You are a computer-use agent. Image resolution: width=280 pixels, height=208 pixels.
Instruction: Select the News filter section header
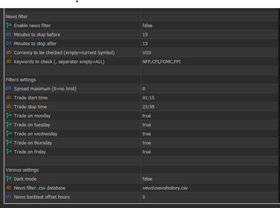[x=17, y=16]
